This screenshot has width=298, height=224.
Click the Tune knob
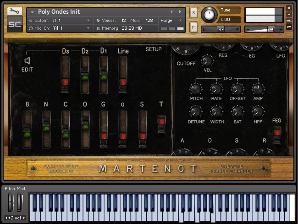tap(209, 15)
